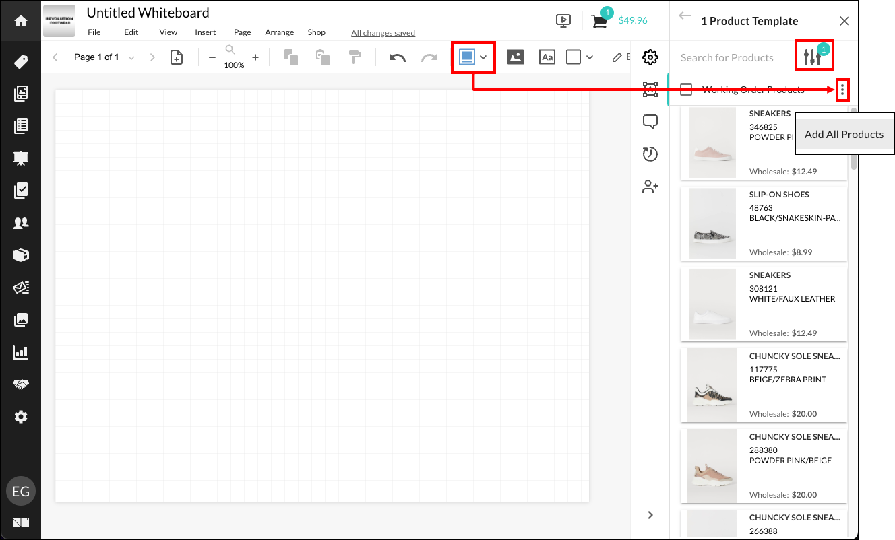Open the document list icon in sidebar
The width and height of the screenshot is (895, 540).
(x=21, y=126)
